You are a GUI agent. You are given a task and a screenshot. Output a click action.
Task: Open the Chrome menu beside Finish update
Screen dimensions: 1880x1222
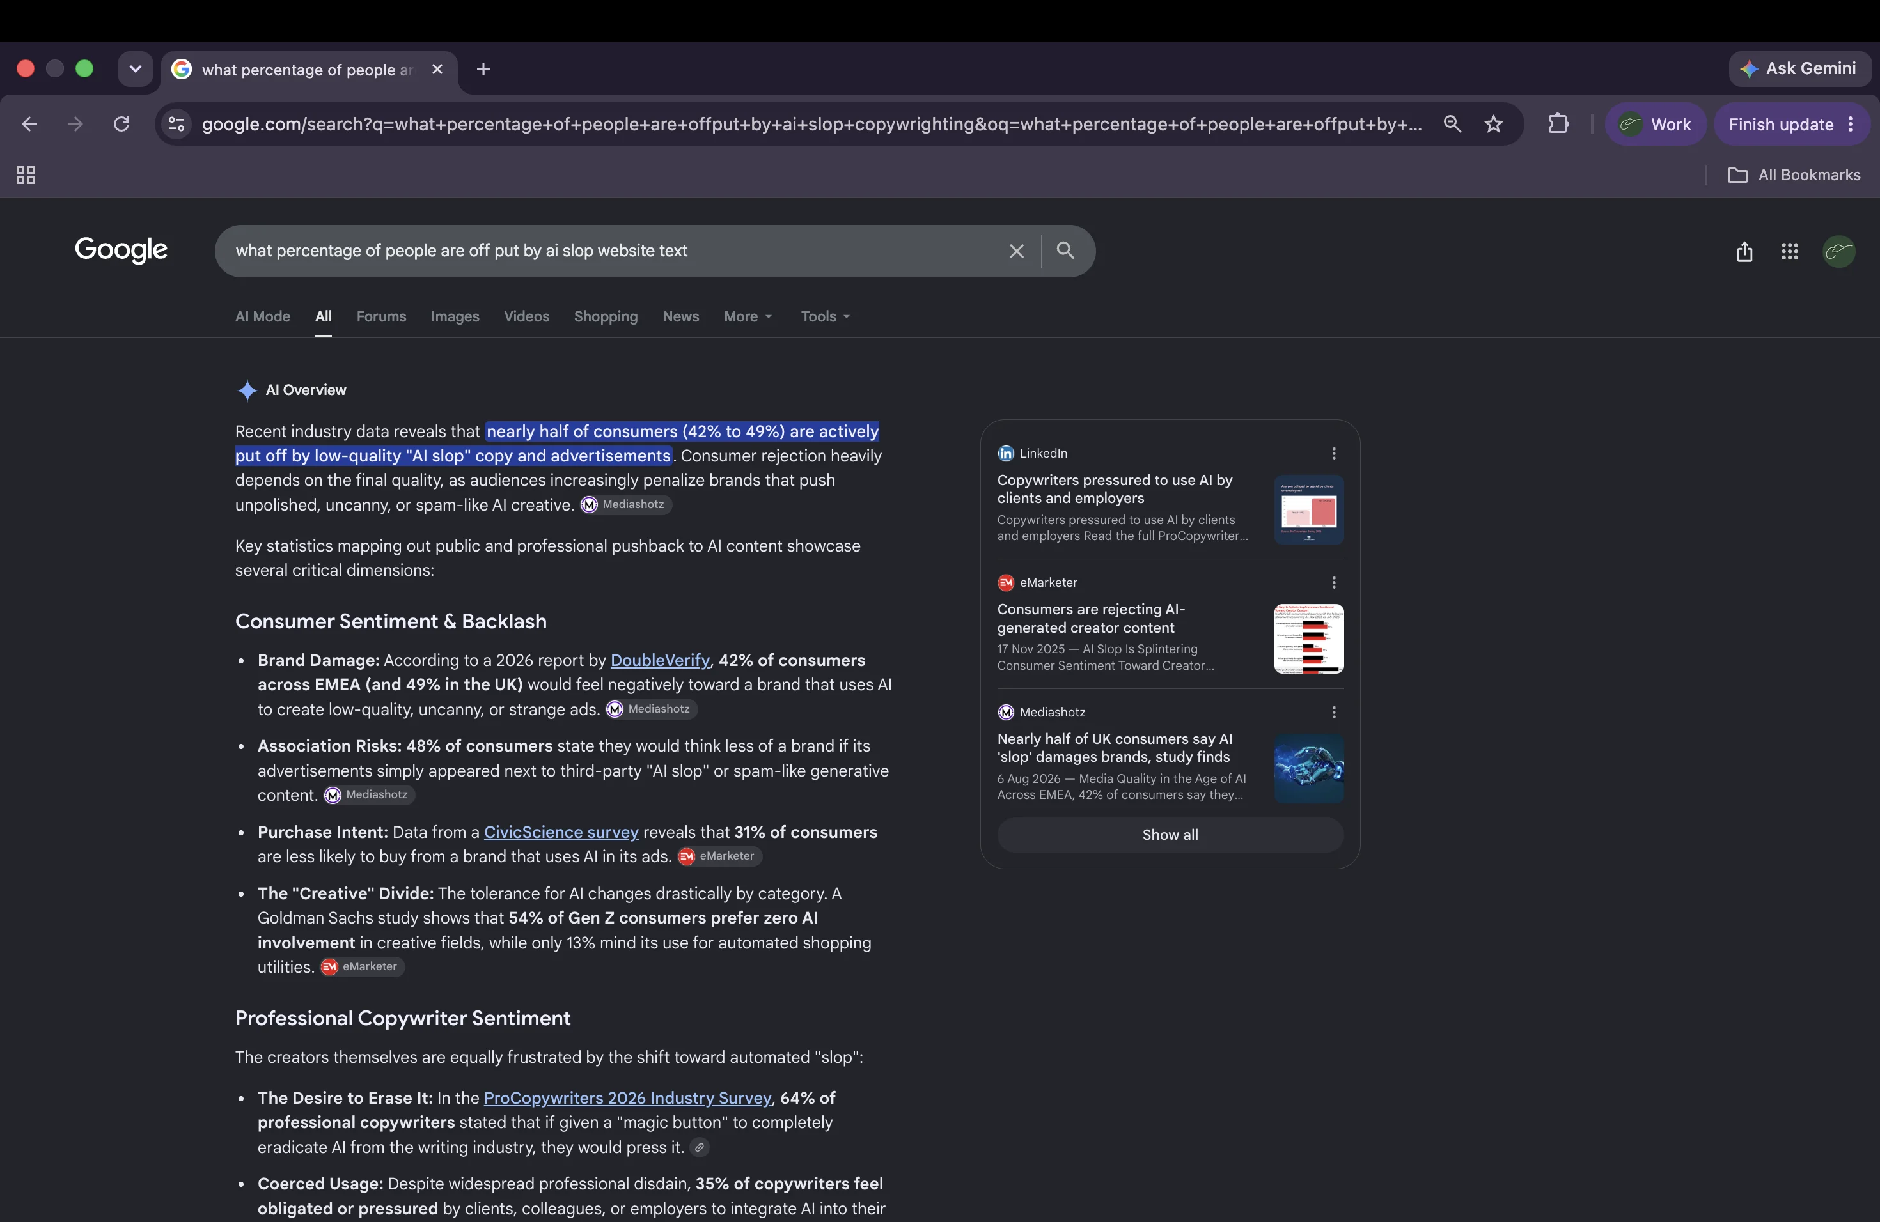click(x=1851, y=125)
